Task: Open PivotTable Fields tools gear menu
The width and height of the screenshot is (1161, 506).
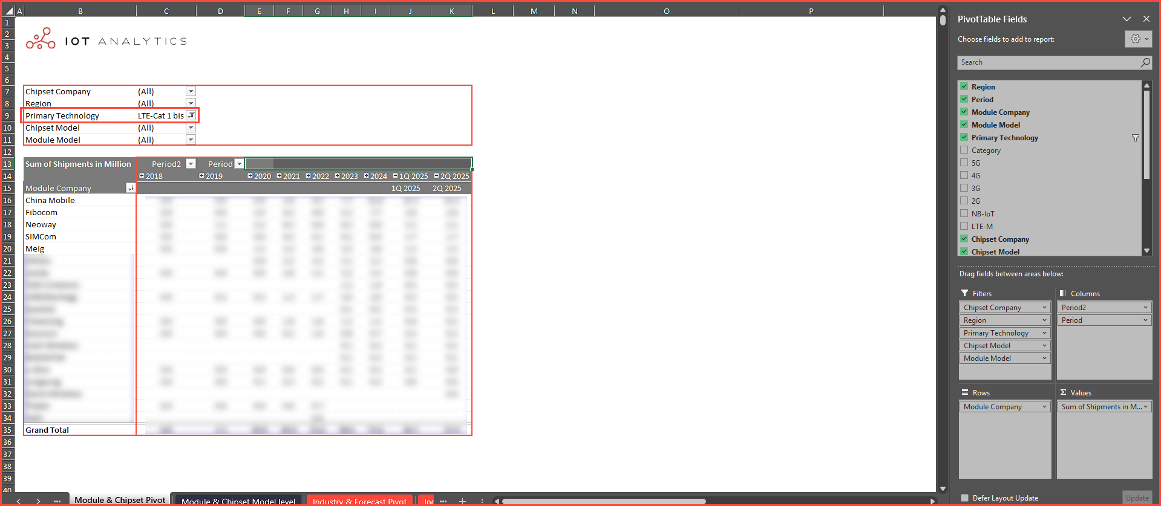Action: tap(1139, 39)
